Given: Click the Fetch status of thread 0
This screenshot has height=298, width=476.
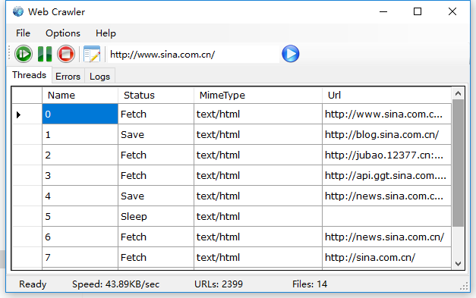Looking at the screenshot, I should (x=156, y=114).
